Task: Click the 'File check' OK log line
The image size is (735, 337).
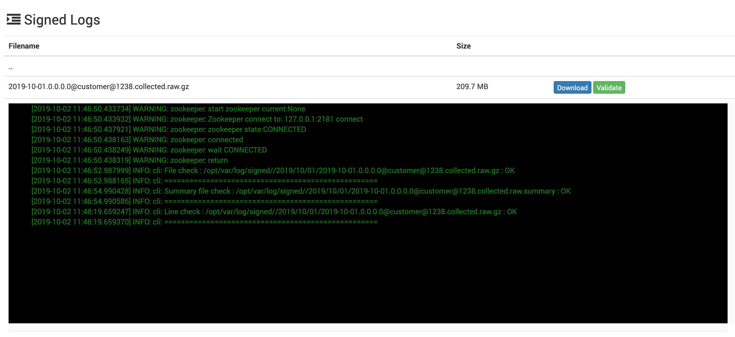Action: click(273, 170)
